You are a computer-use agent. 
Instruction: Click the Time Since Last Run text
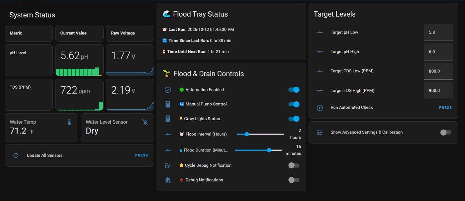point(200,41)
